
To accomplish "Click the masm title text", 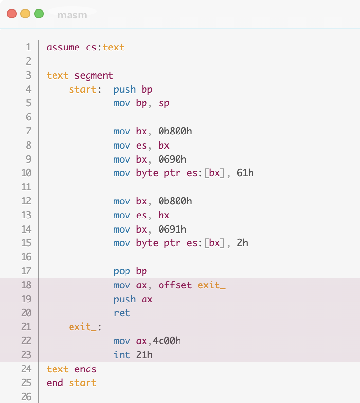I will point(72,15).
